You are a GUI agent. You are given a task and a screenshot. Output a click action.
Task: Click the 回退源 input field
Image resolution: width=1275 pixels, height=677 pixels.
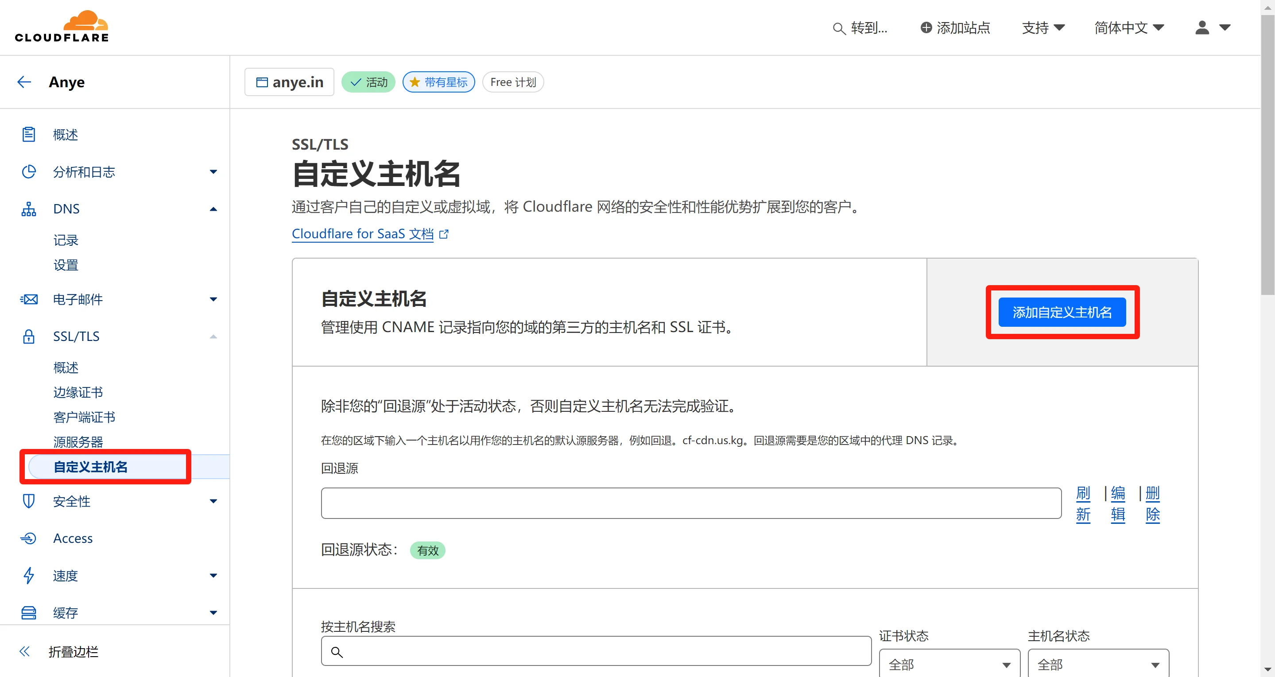(690, 503)
